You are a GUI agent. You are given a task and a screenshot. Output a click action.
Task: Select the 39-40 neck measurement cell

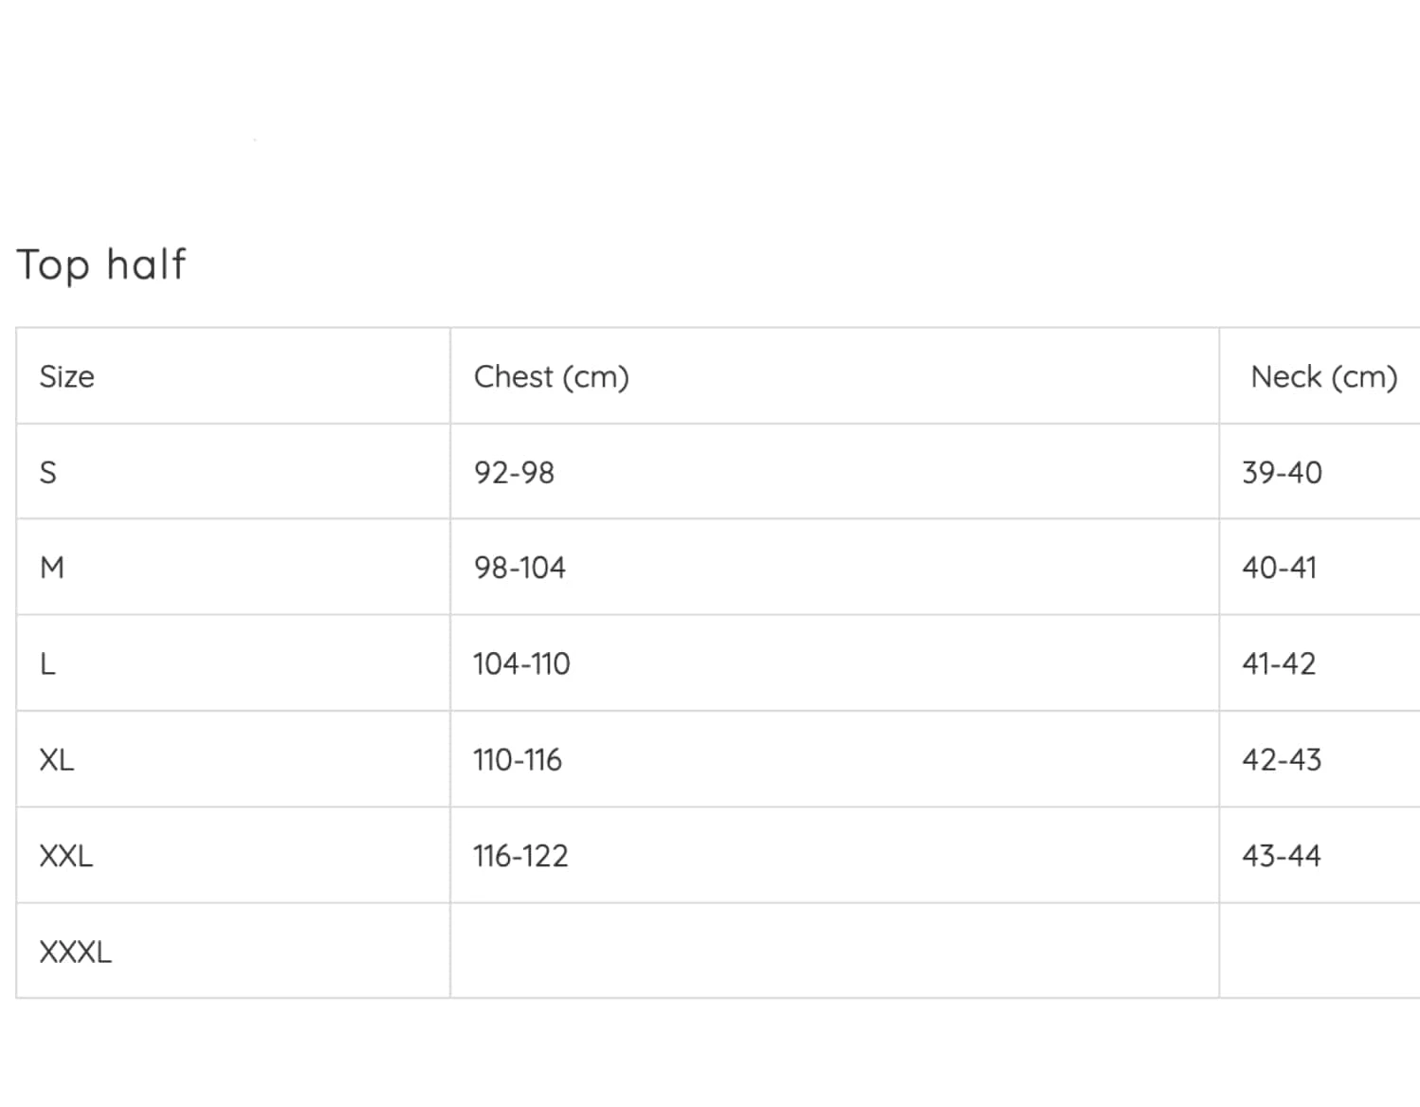[1282, 473]
